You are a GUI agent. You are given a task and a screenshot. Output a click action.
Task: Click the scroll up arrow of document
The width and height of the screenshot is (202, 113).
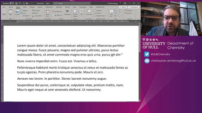click(x=140, y=24)
